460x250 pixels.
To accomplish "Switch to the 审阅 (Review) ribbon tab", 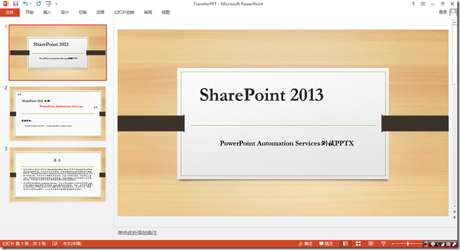I will tap(148, 12).
